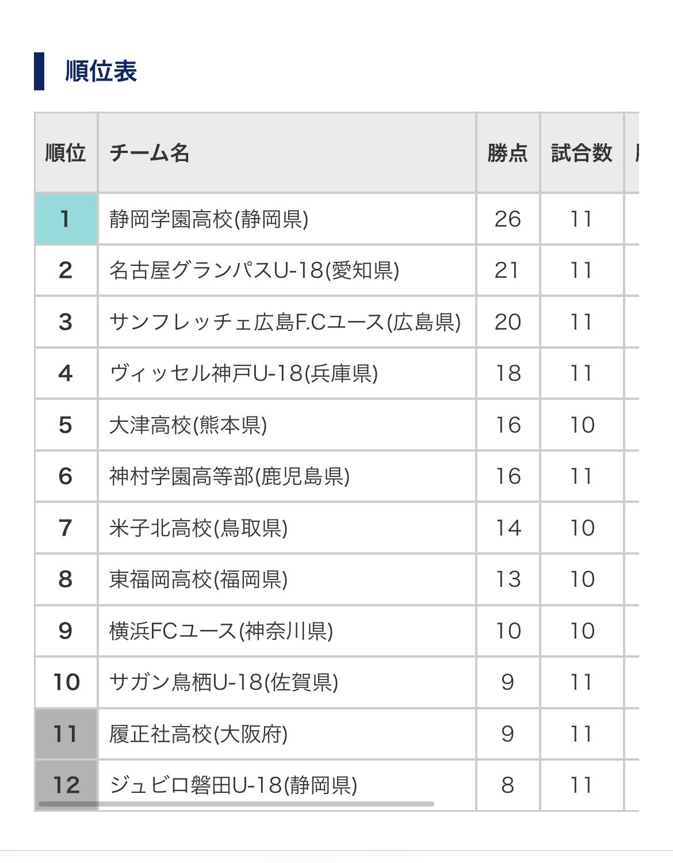Screen dimensions: 673x863
Task: Click the 26 points cell for 静岡学園
Action: (507, 219)
